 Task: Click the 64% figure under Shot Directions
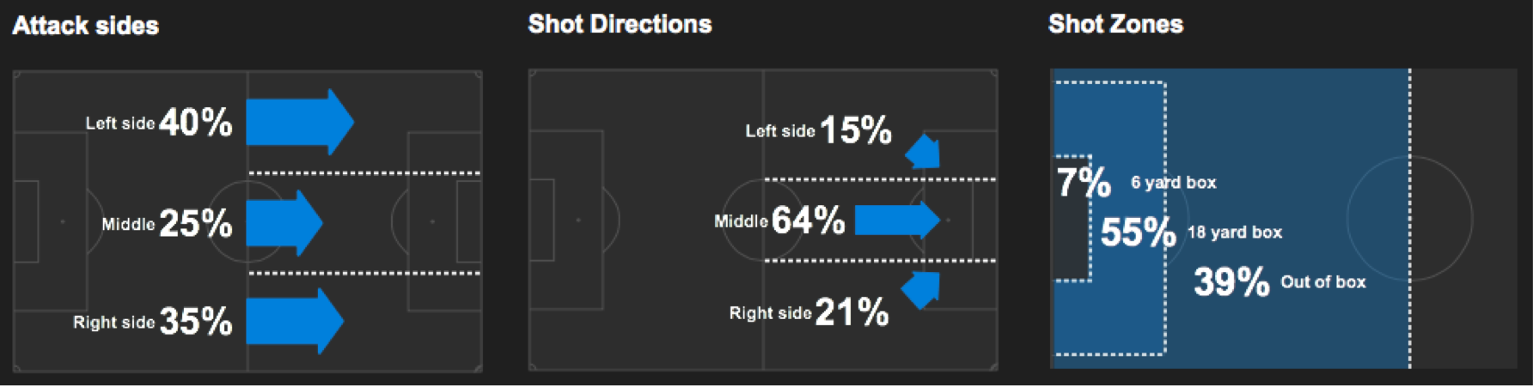809,220
